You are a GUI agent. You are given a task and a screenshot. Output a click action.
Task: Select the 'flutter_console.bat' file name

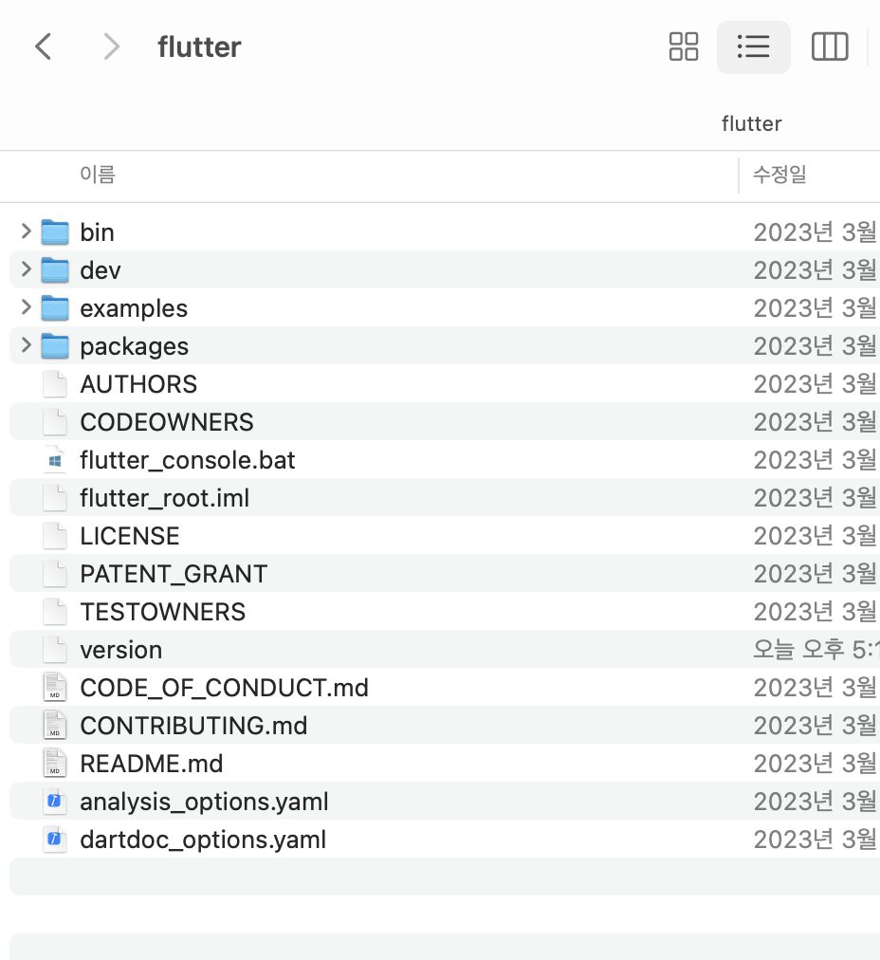tap(188, 460)
